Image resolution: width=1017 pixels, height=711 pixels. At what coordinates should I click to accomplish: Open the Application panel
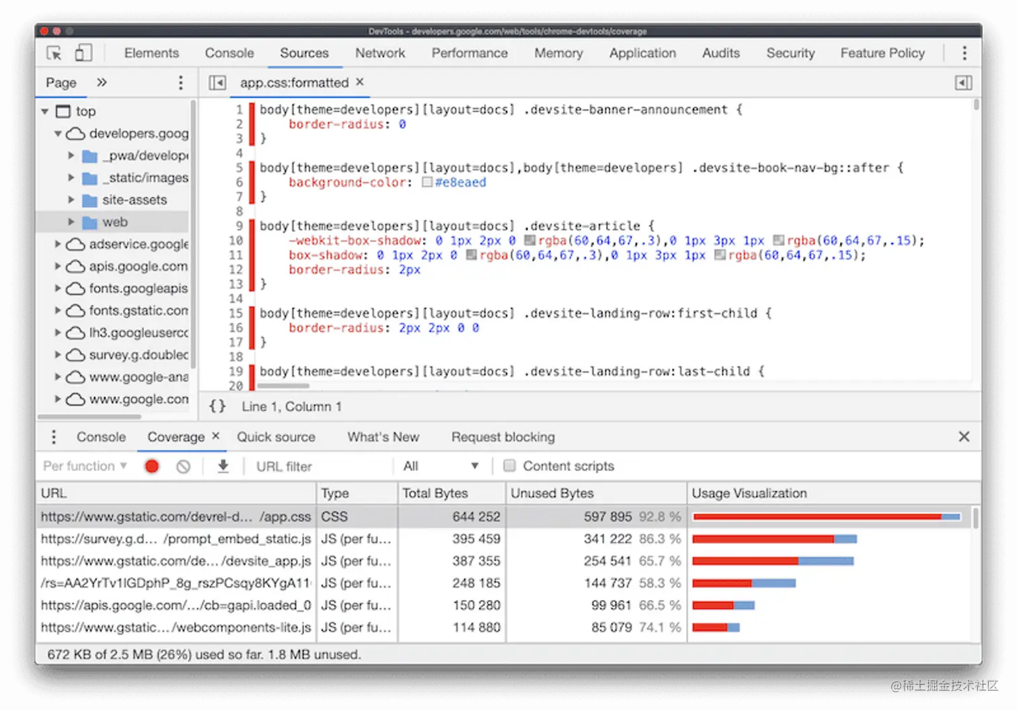[x=642, y=53]
